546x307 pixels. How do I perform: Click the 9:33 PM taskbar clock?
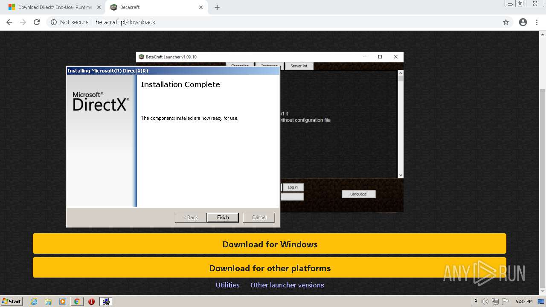[524, 301]
